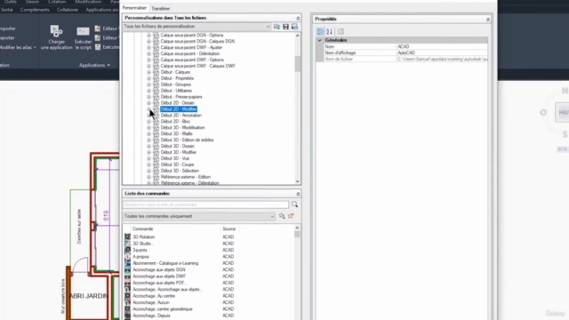Screen dimensions: 569x320
Task: Open the Cotation menu
Action: 57,2
